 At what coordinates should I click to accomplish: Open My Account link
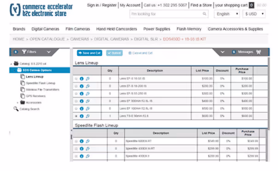coord(130,5)
